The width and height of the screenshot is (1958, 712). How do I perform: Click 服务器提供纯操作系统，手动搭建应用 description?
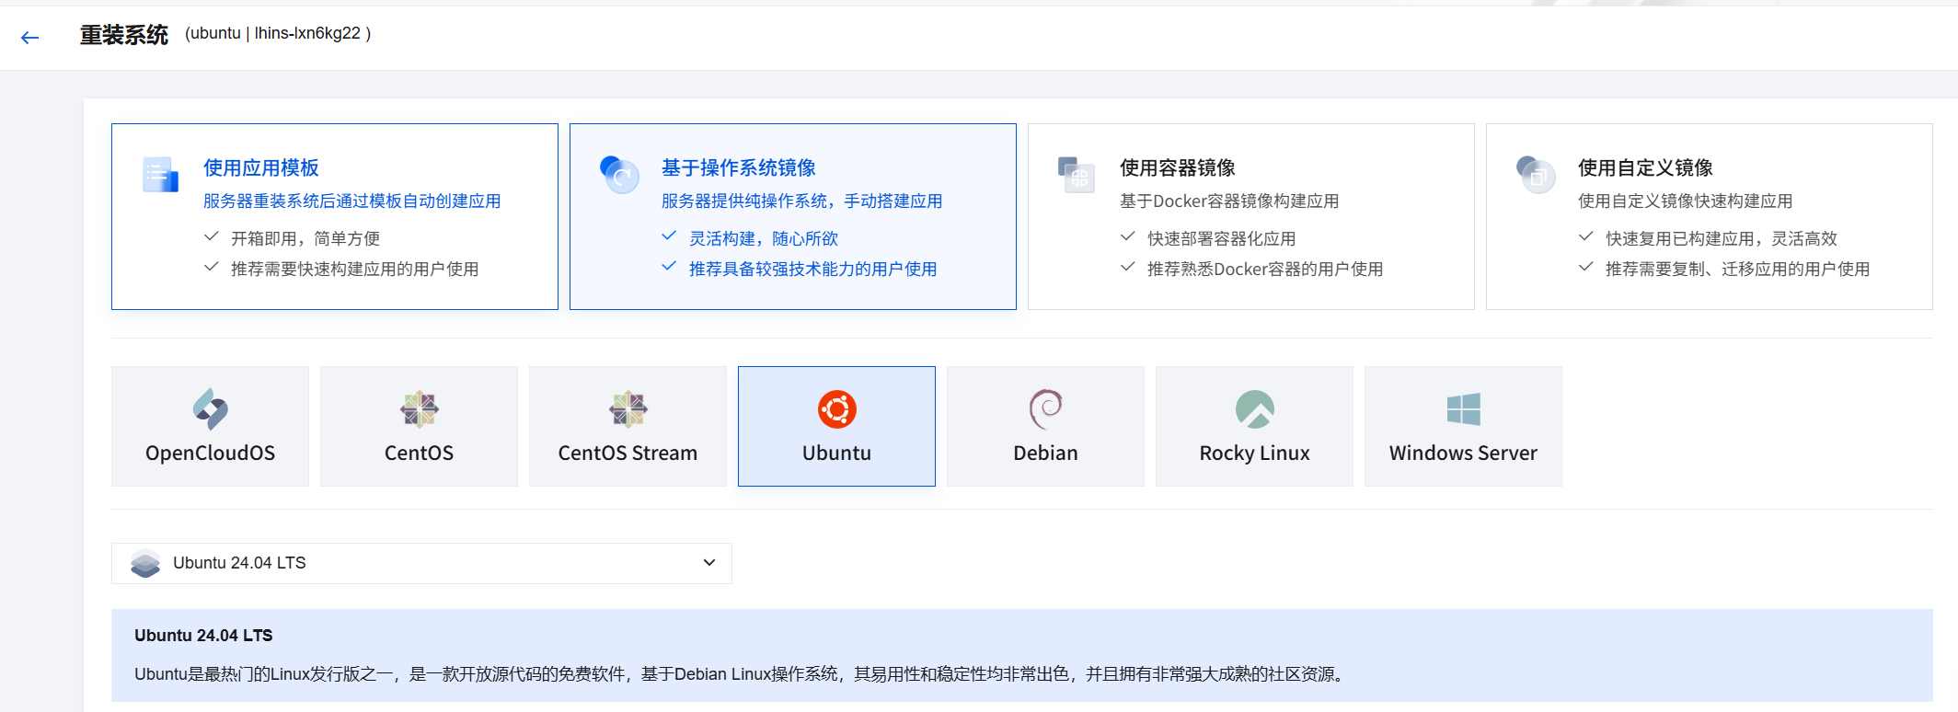coord(802,201)
